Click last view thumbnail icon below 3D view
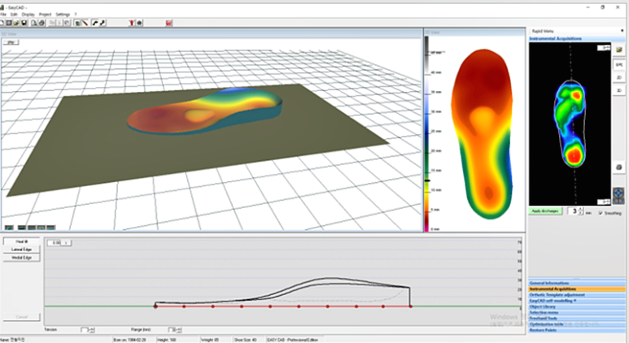 51,228
